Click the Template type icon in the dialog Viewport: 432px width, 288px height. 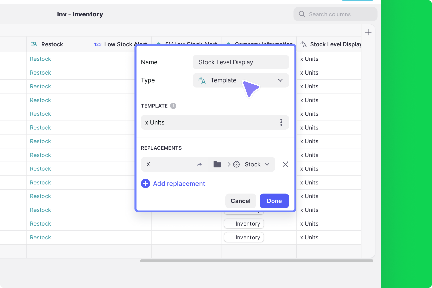coord(202,80)
